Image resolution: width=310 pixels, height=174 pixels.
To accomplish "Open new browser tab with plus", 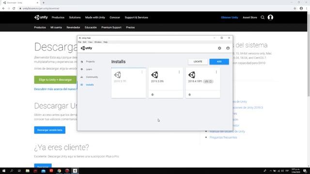I will click(44, 3).
